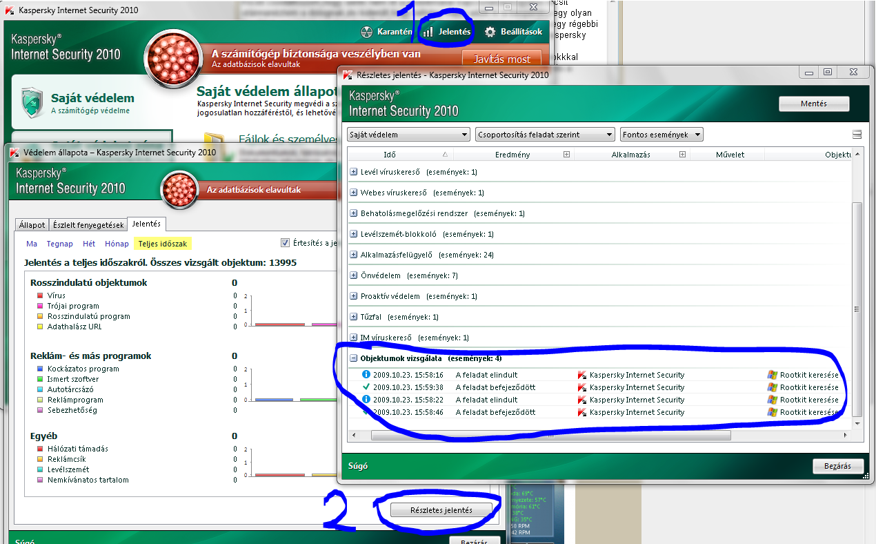876x544 pixels.
Task: Click Rootkit keresése icon in 15:59:38 row
Action: pyautogui.click(x=773, y=387)
